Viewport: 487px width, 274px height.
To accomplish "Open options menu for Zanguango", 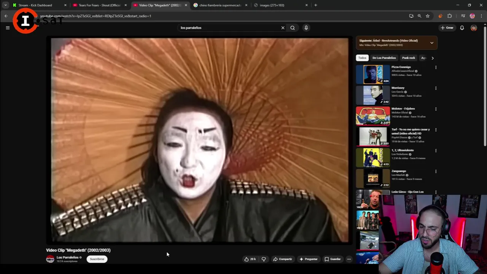I will [x=436, y=171].
